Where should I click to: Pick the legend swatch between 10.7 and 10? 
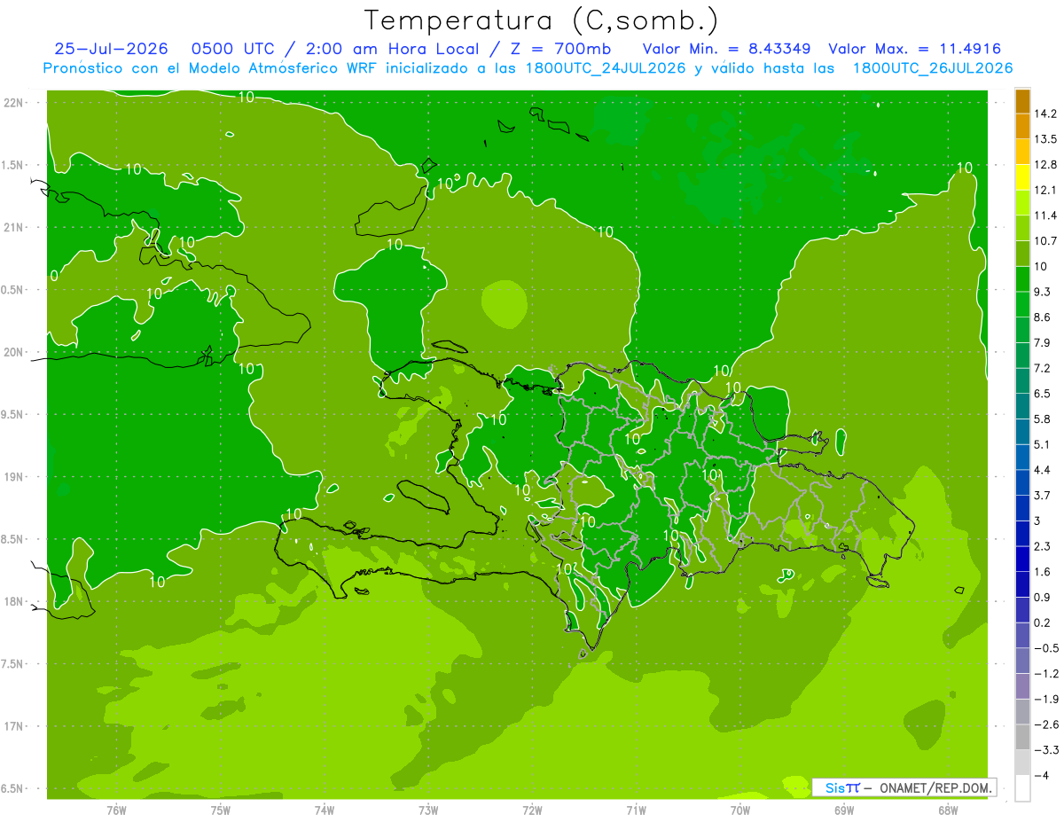[x=1022, y=254]
